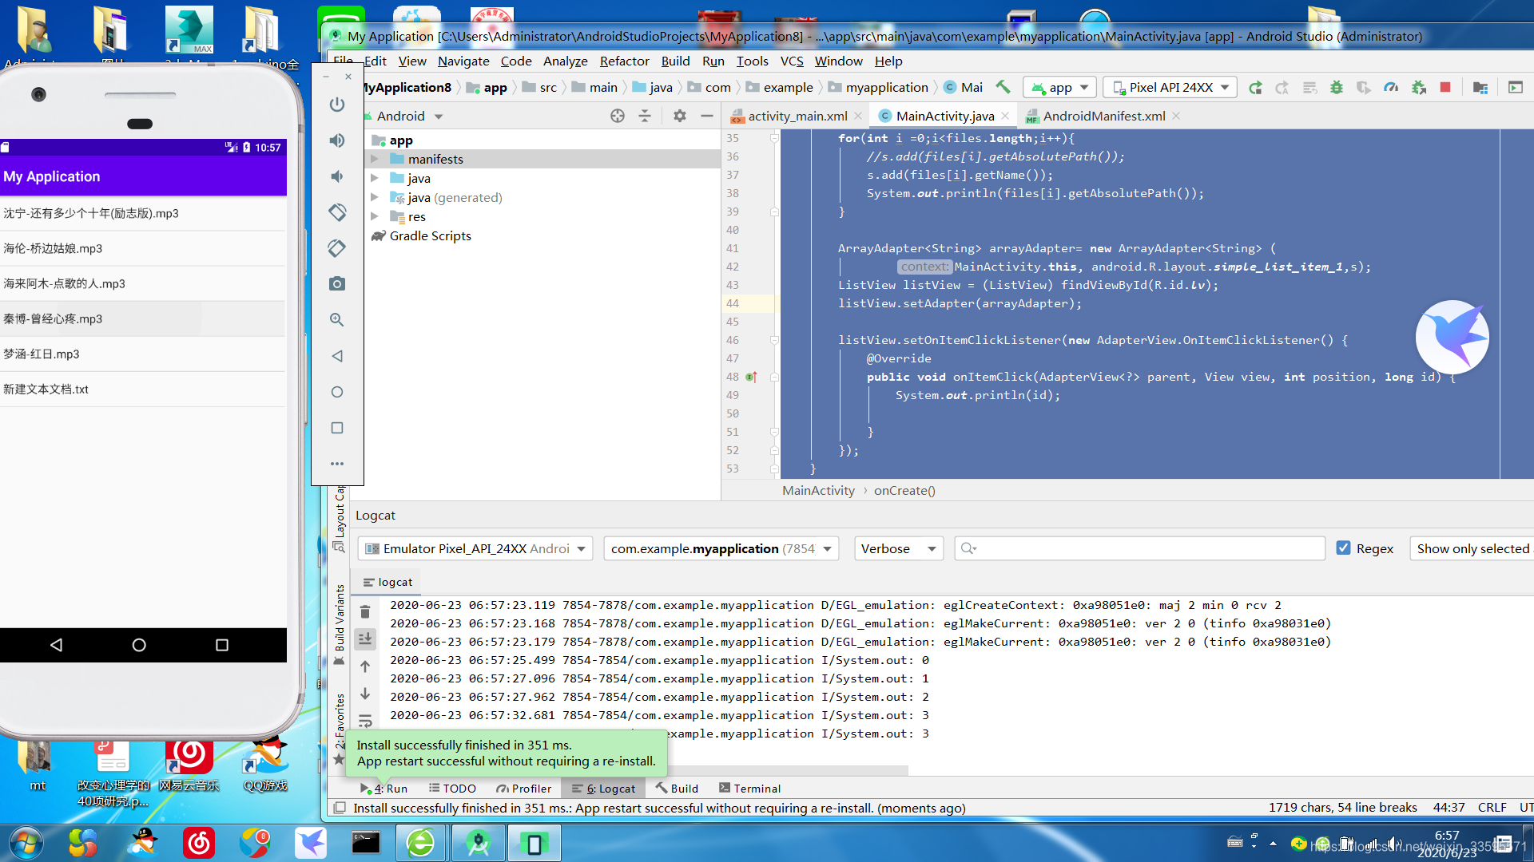The width and height of the screenshot is (1534, 862).
Task: Click emulator sidebar home circle
Action: [337, 392]
